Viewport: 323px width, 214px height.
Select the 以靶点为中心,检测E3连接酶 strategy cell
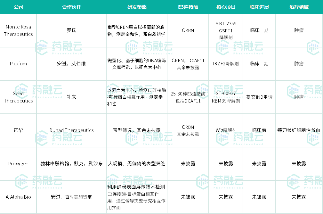tap(137, 97)
